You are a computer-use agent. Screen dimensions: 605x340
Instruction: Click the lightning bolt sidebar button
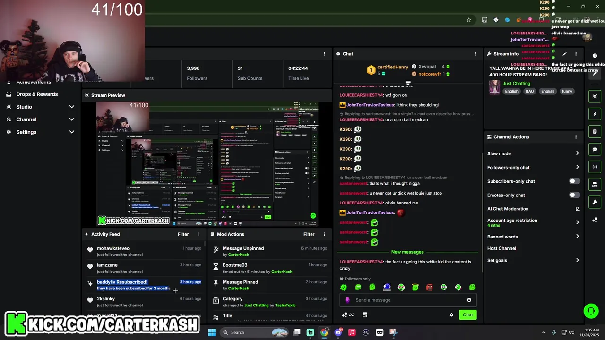(595, 114)
